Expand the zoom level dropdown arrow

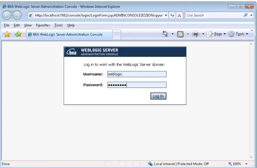tap(246, 164)
